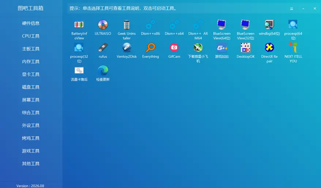This screenshot has width=321, height=188.
Task: Select the 检查更新 Edge icon
Action: 103,71
